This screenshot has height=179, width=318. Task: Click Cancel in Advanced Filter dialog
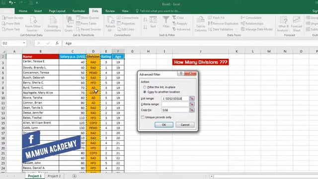tap(185, 125)
